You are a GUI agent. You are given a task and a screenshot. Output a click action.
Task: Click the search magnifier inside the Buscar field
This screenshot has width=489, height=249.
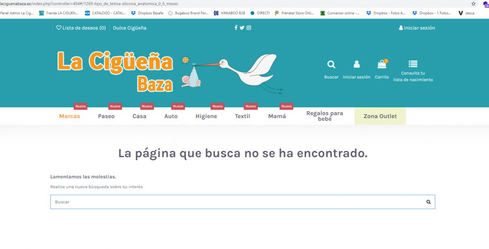tap(428, 202)
